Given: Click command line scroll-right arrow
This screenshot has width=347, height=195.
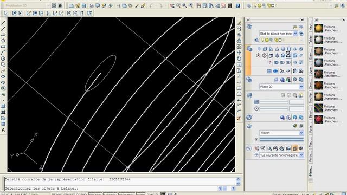Looking at the screenshot, I should pyautogui.click(x=233, y=188).
